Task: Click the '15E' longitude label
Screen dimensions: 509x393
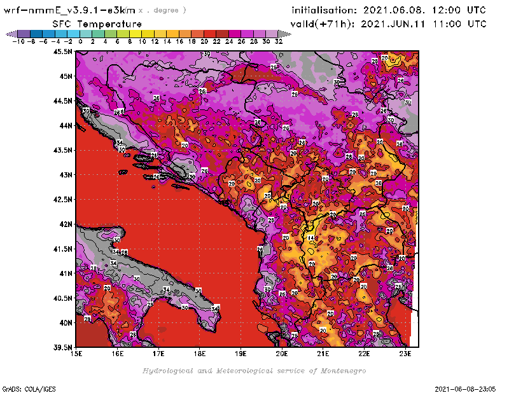Action: tap(76, 354)
